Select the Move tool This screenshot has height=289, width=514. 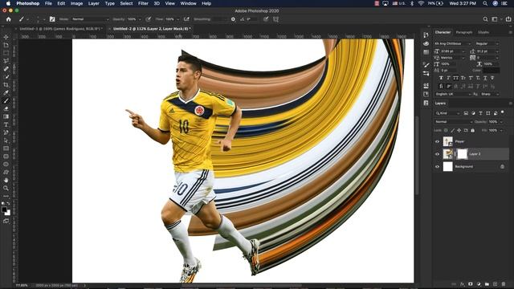click(6, 37)
